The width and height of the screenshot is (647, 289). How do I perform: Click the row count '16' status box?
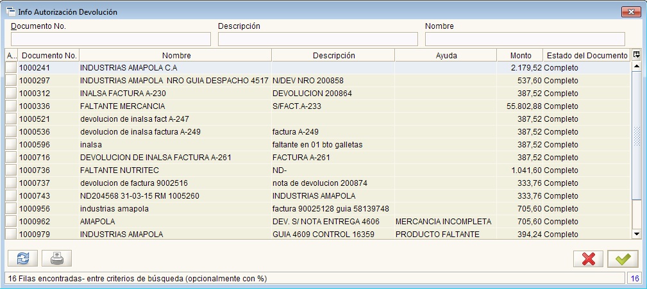(x=635, y=279)
